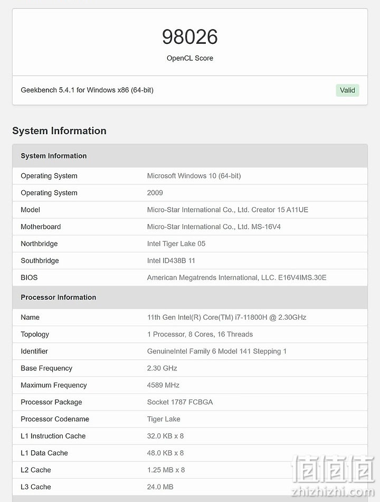Select the 98026 OpenCL score number
380x502 pixels.
(x=189, y=37)
